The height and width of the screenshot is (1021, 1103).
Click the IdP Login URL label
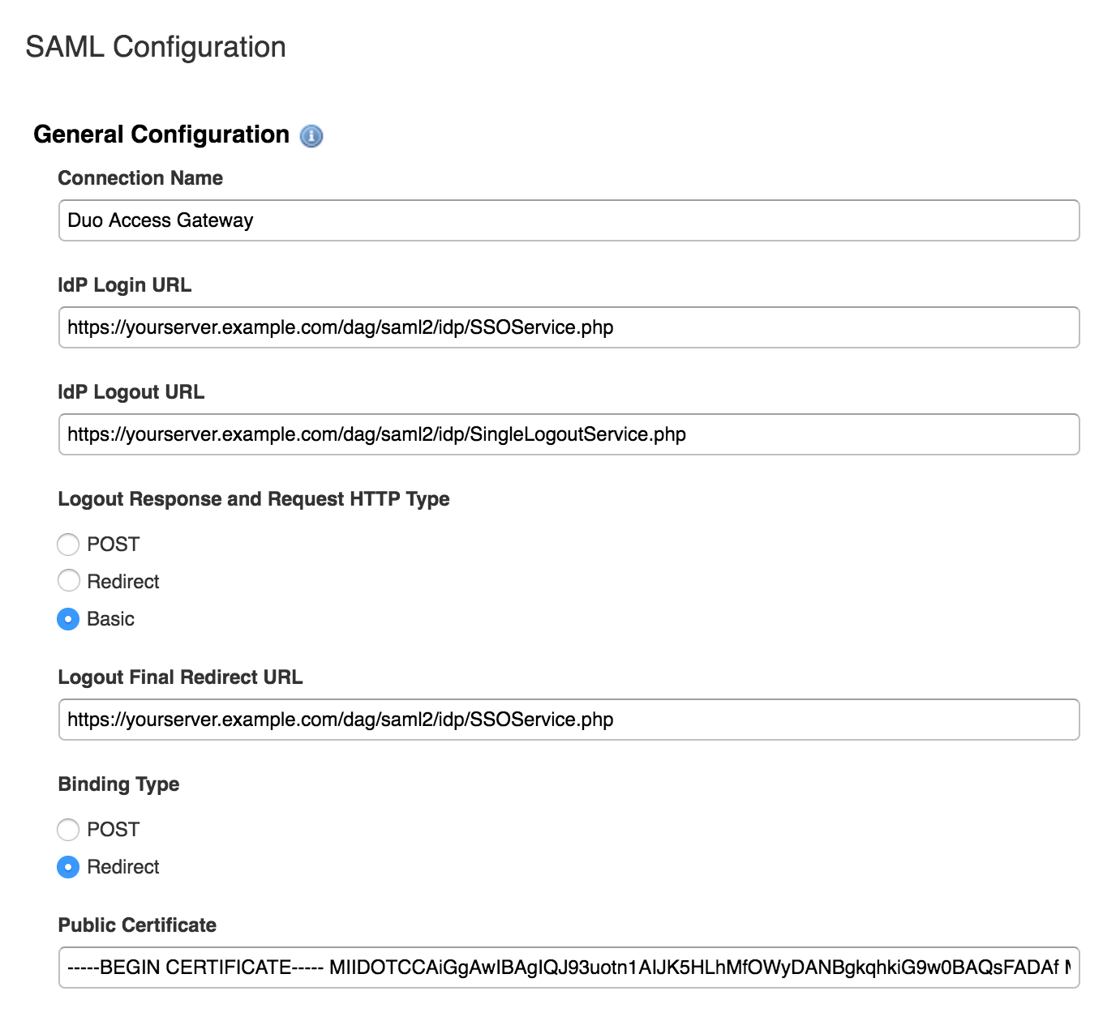124,285
